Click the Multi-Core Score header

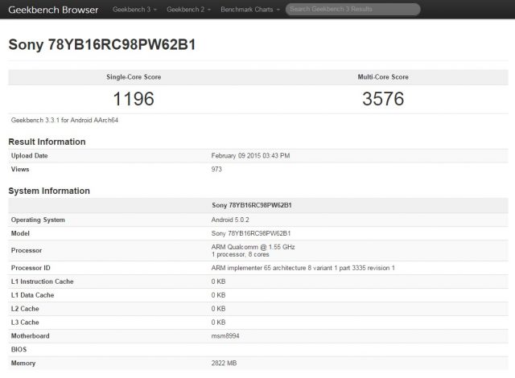(x=383, y=76)
